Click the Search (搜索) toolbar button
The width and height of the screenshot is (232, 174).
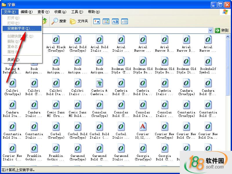point(59,21)
